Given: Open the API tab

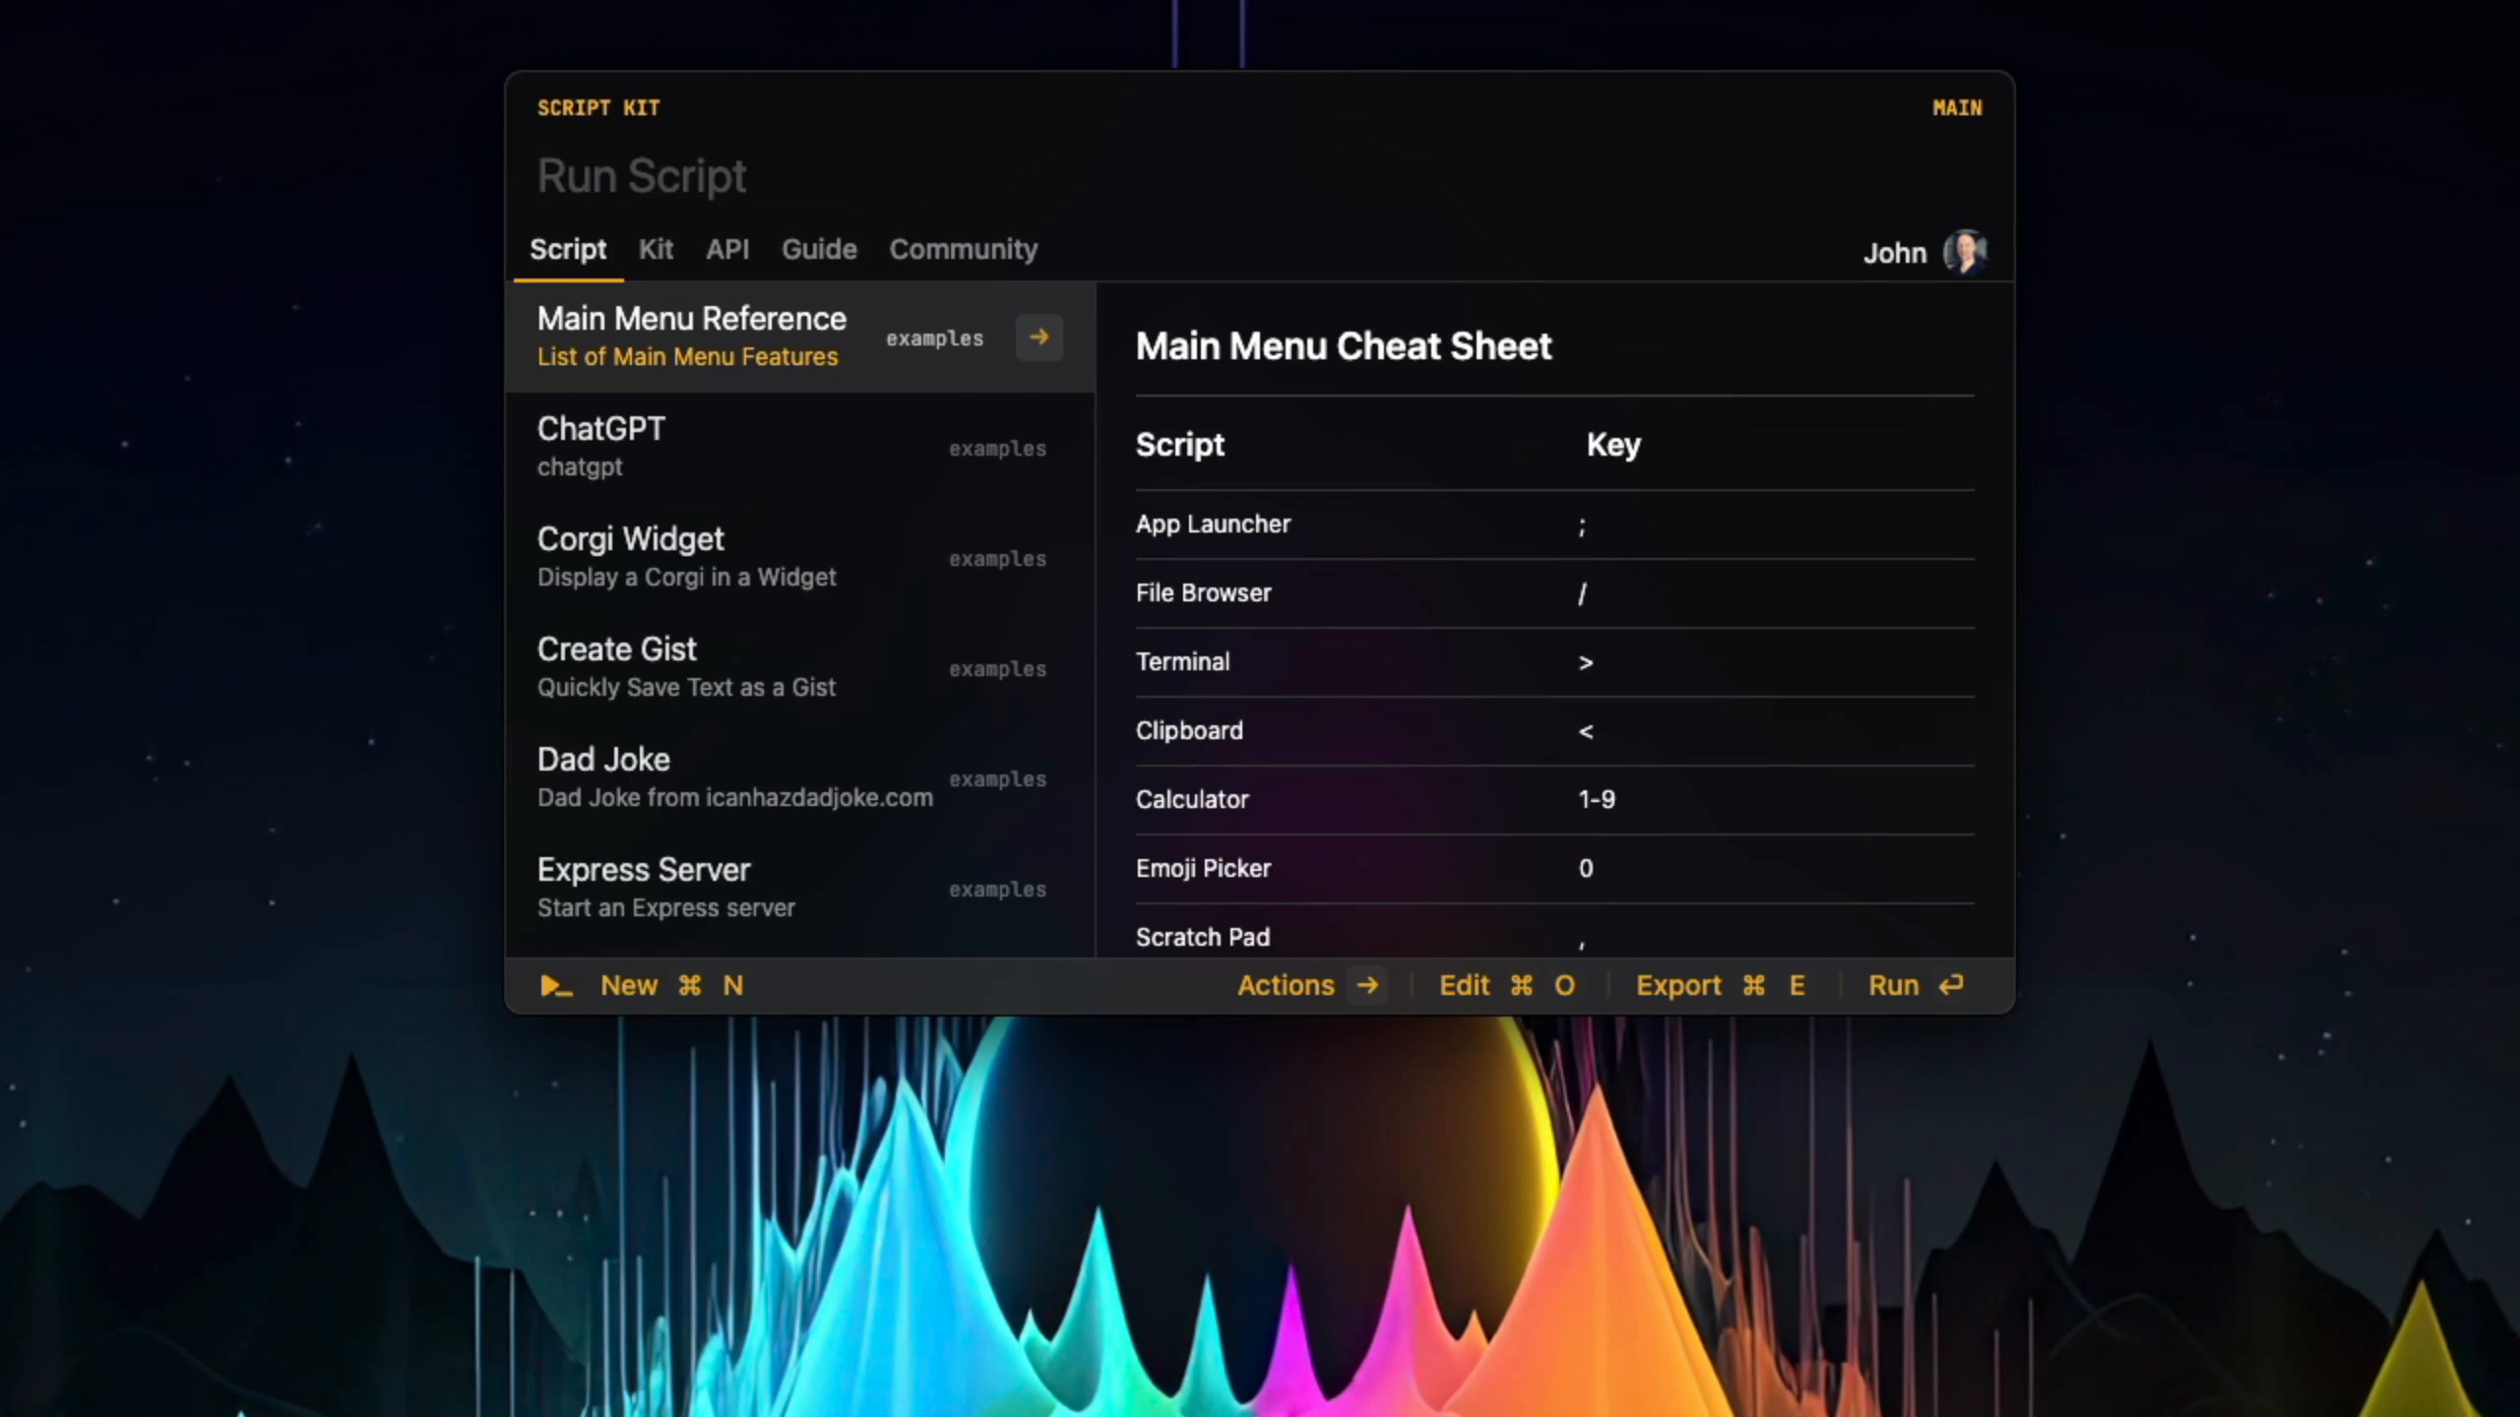Looking at the screenshot, I should pos(727,249).
